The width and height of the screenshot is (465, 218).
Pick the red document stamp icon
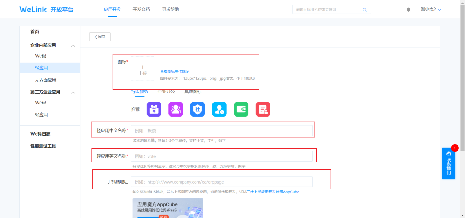tap(263, 109)
